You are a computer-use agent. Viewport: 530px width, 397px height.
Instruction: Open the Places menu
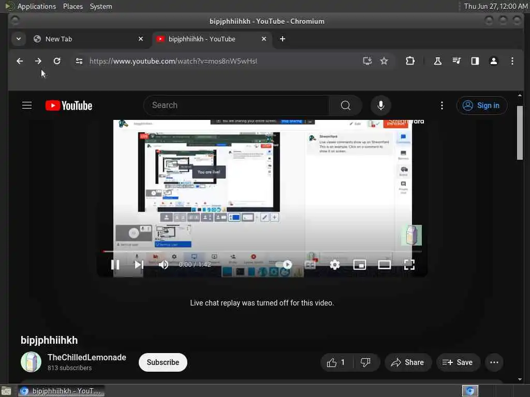[x=72, y=6]
